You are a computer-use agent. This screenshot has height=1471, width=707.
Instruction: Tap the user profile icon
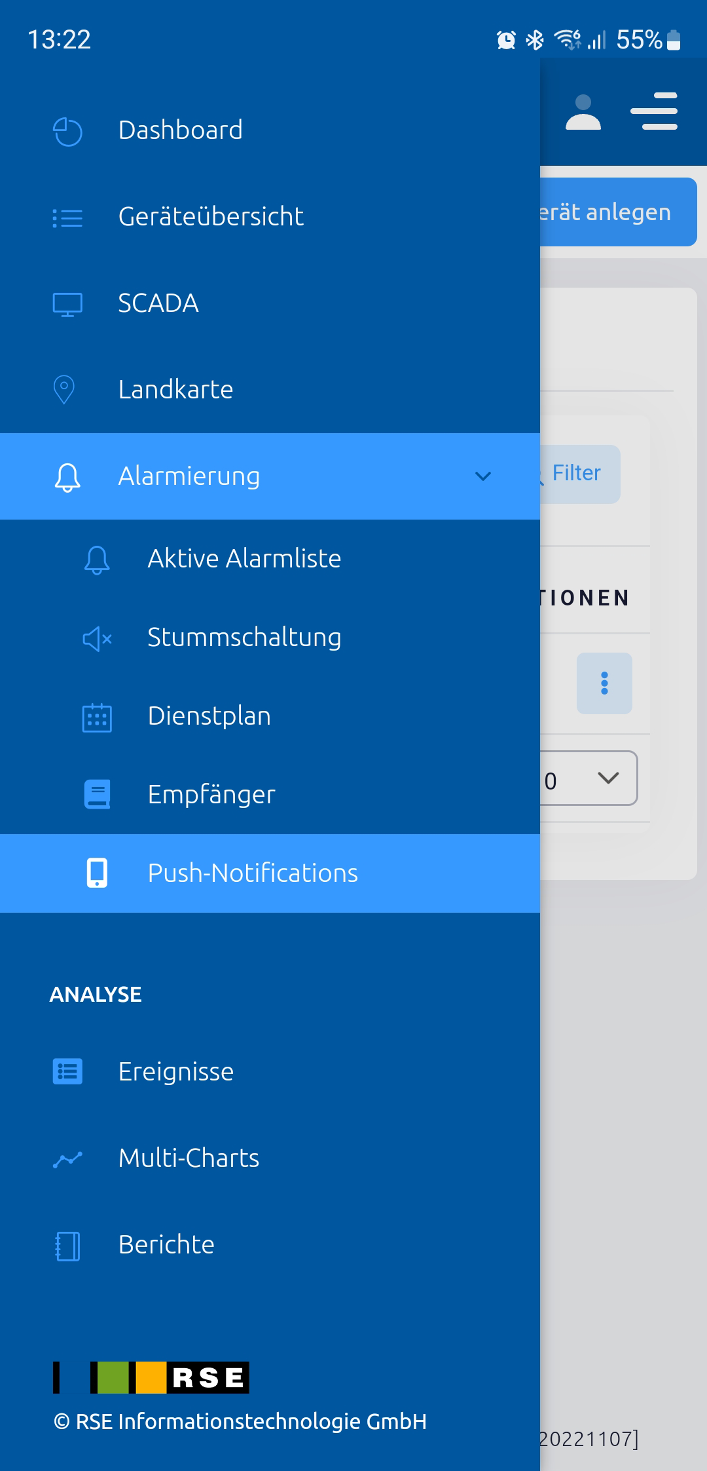click(583, 112)
